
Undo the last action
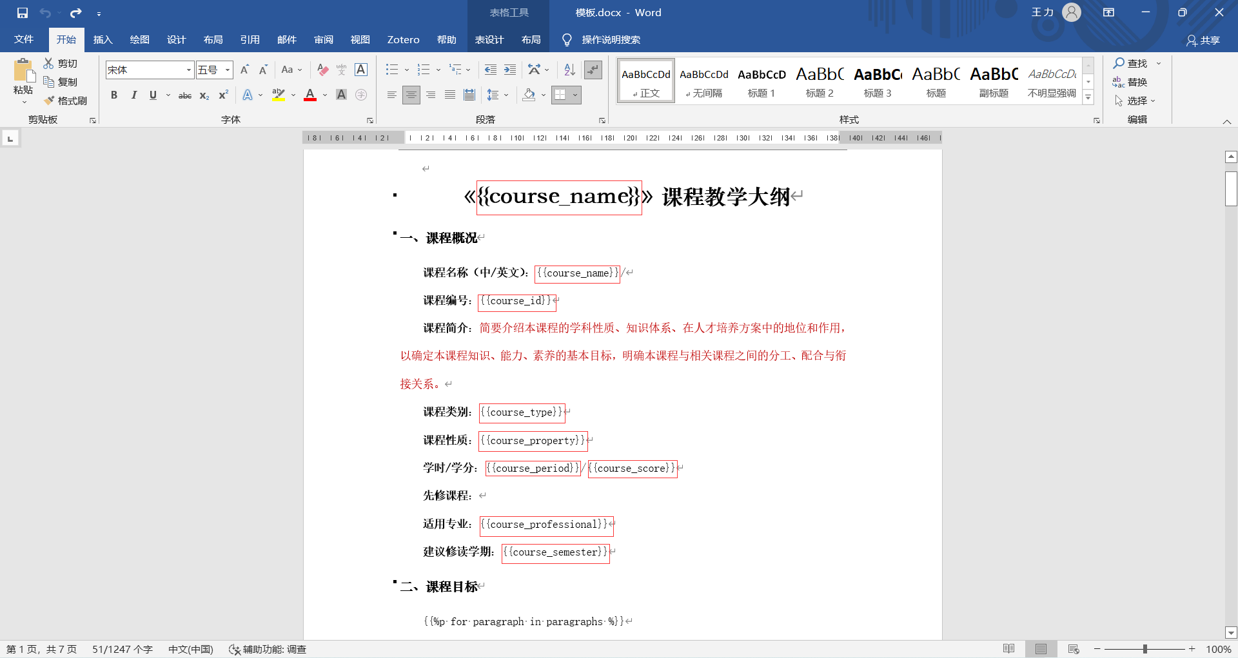(45, 13)
